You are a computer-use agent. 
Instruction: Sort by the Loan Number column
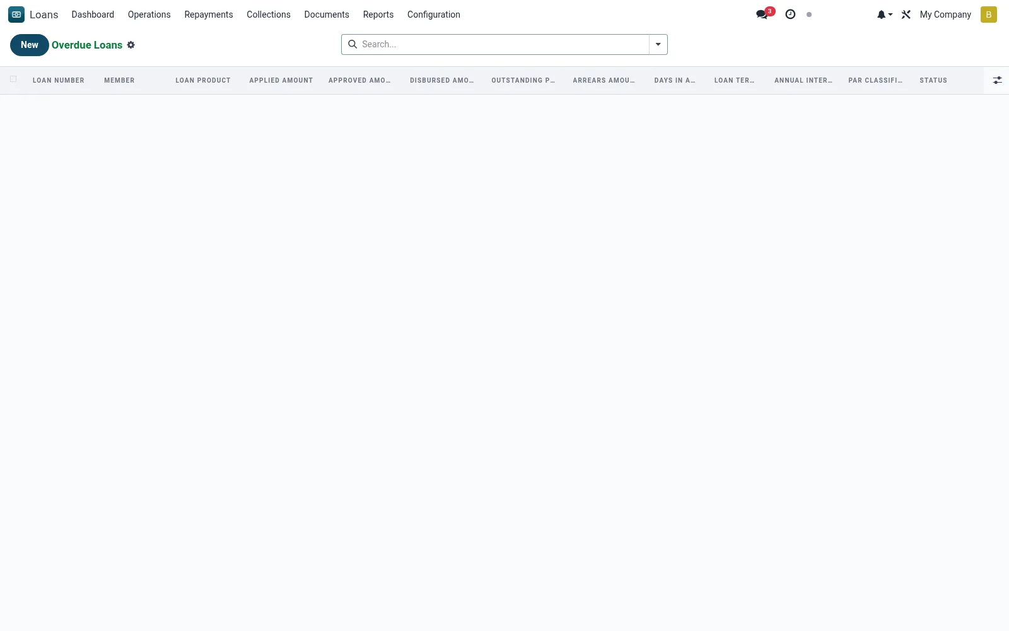59,80
